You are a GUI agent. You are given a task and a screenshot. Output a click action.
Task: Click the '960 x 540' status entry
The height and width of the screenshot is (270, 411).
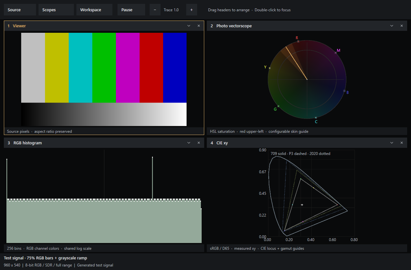tap(12, 265)
